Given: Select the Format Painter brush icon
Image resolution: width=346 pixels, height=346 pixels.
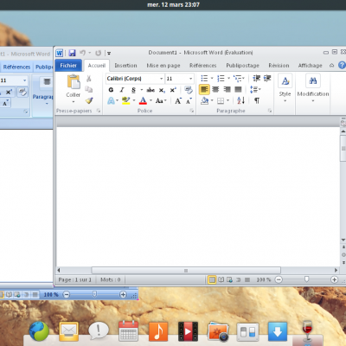Looking at the screenshot, I should click(x=89, y=100).
